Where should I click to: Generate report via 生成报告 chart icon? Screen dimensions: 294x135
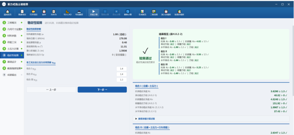coord(142,11)
